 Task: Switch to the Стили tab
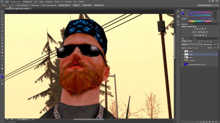click(x=191, y=24)
